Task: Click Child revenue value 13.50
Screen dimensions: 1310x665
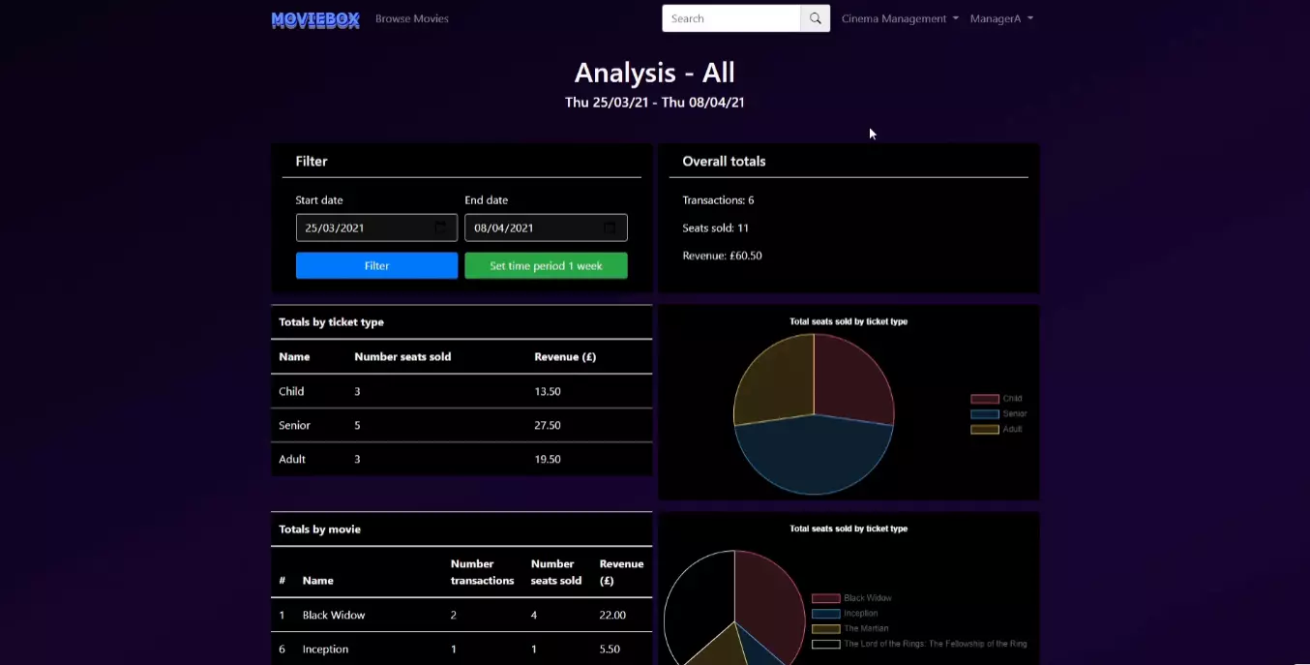Action: click(x=548, y=391)
